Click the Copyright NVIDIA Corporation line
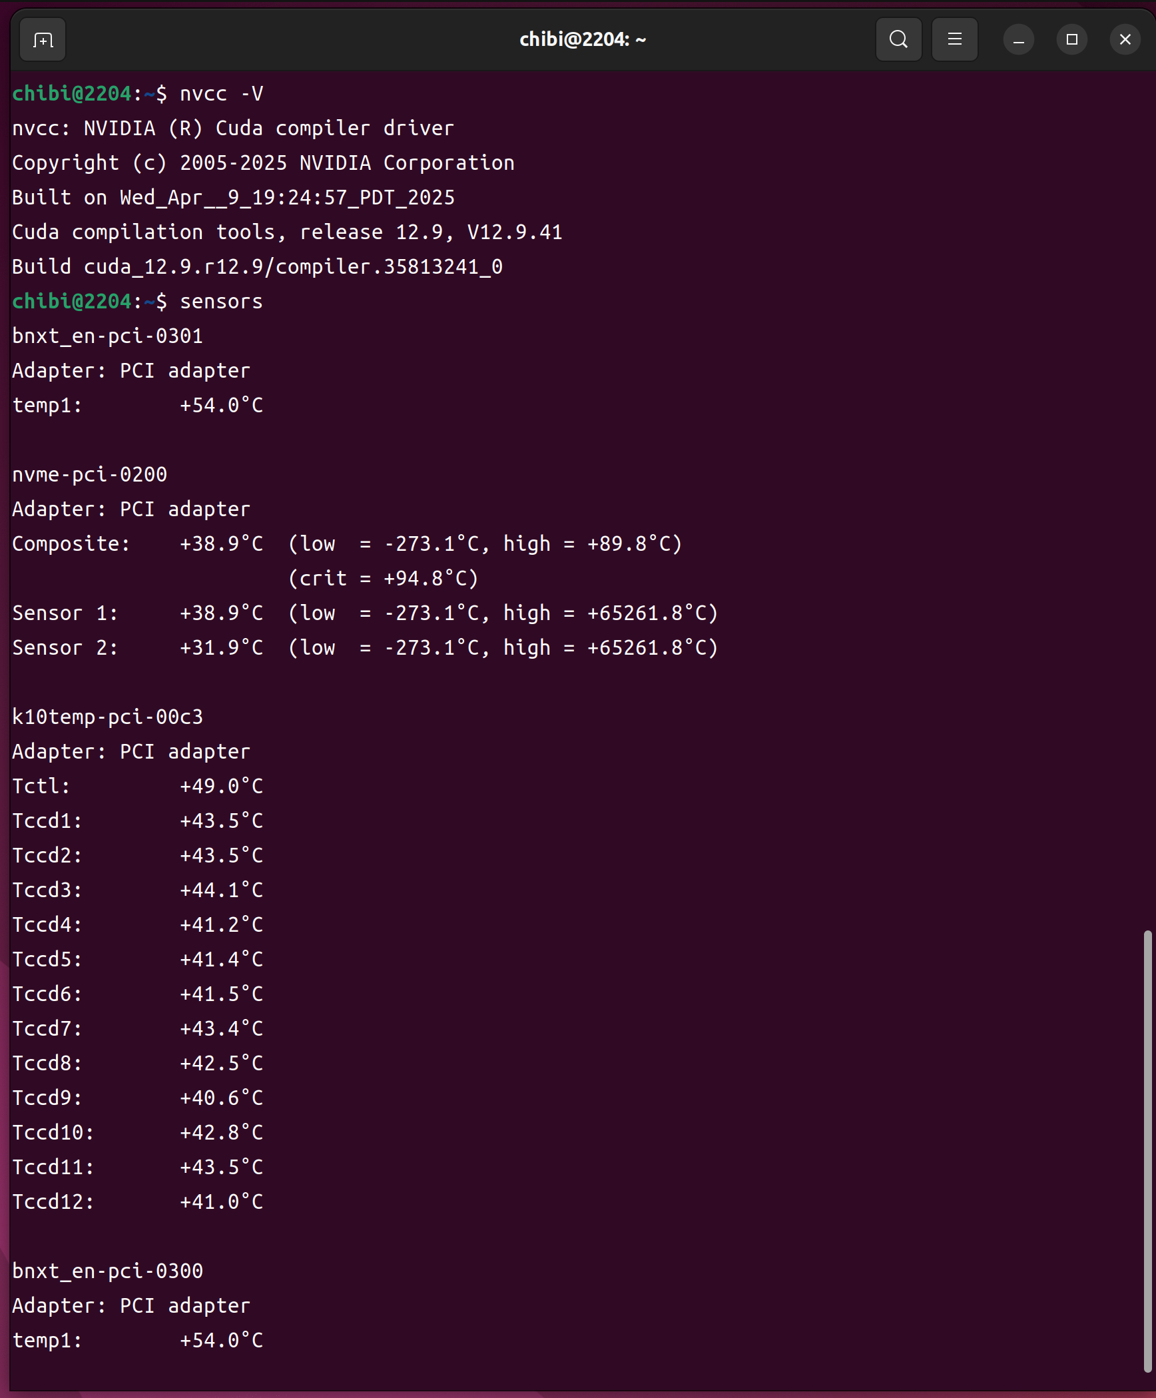 [263, 163]
